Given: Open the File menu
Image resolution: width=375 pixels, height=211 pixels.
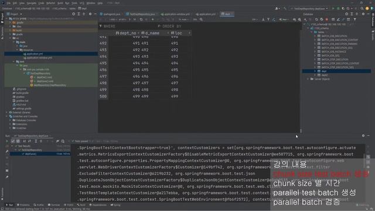Looking at the screenshot, I should point(9,3).
